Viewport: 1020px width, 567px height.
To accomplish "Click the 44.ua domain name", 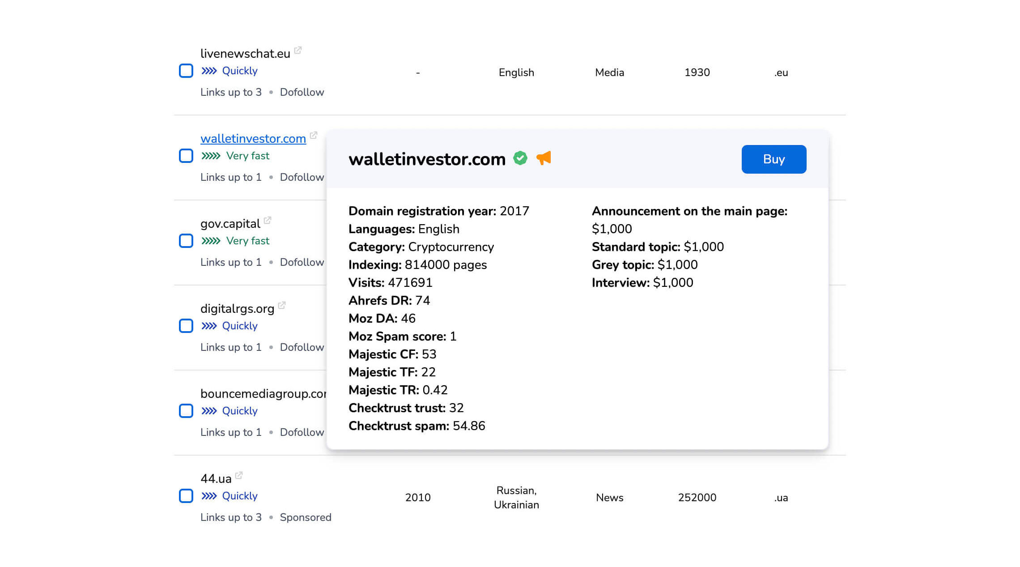I will tap(216, 479).
